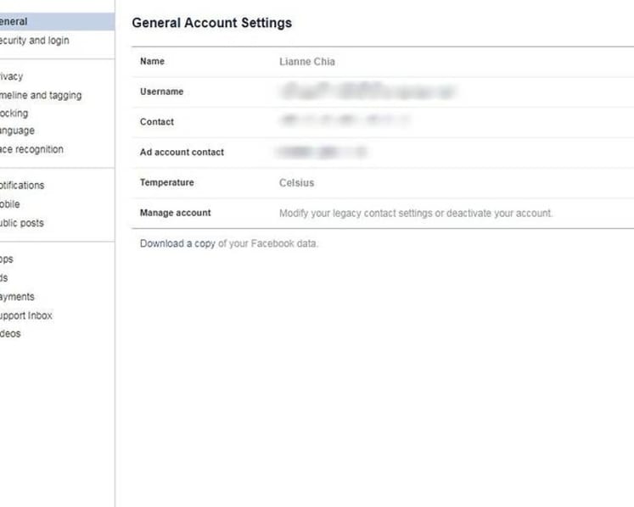Screen dimensions: 634x507
Task: Open Mobile settings in sidebar
Action: (x=9, y=204)
